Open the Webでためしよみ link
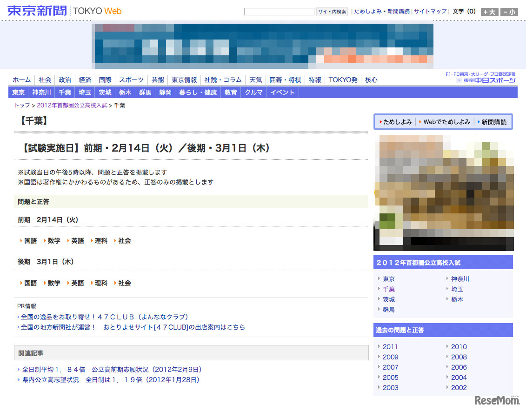The height and width of the screenshot is (411, 526). [x=446, y=122]
